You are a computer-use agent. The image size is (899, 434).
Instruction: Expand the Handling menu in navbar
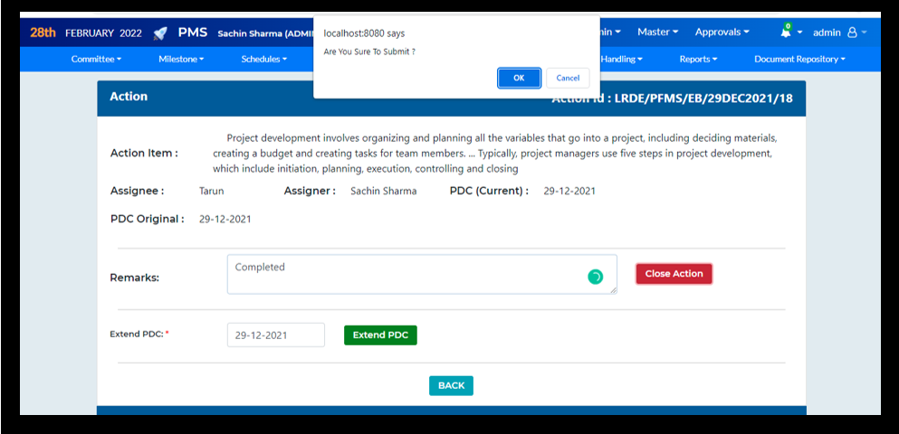pyautogui.click(x=622, y=59)
